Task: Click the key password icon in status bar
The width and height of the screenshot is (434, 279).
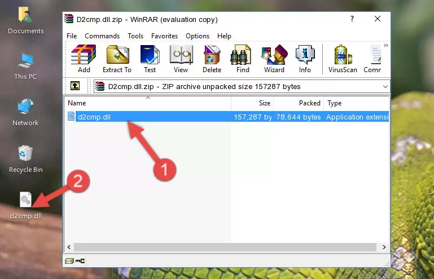Action: point(80,261)
